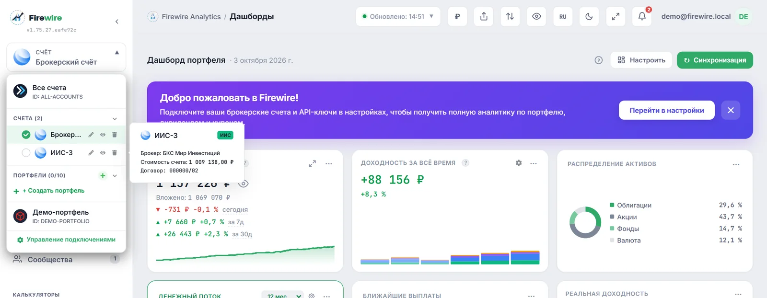Click the asset allocation donut chart
Screen dimensions: 767x298
point(585,222)
